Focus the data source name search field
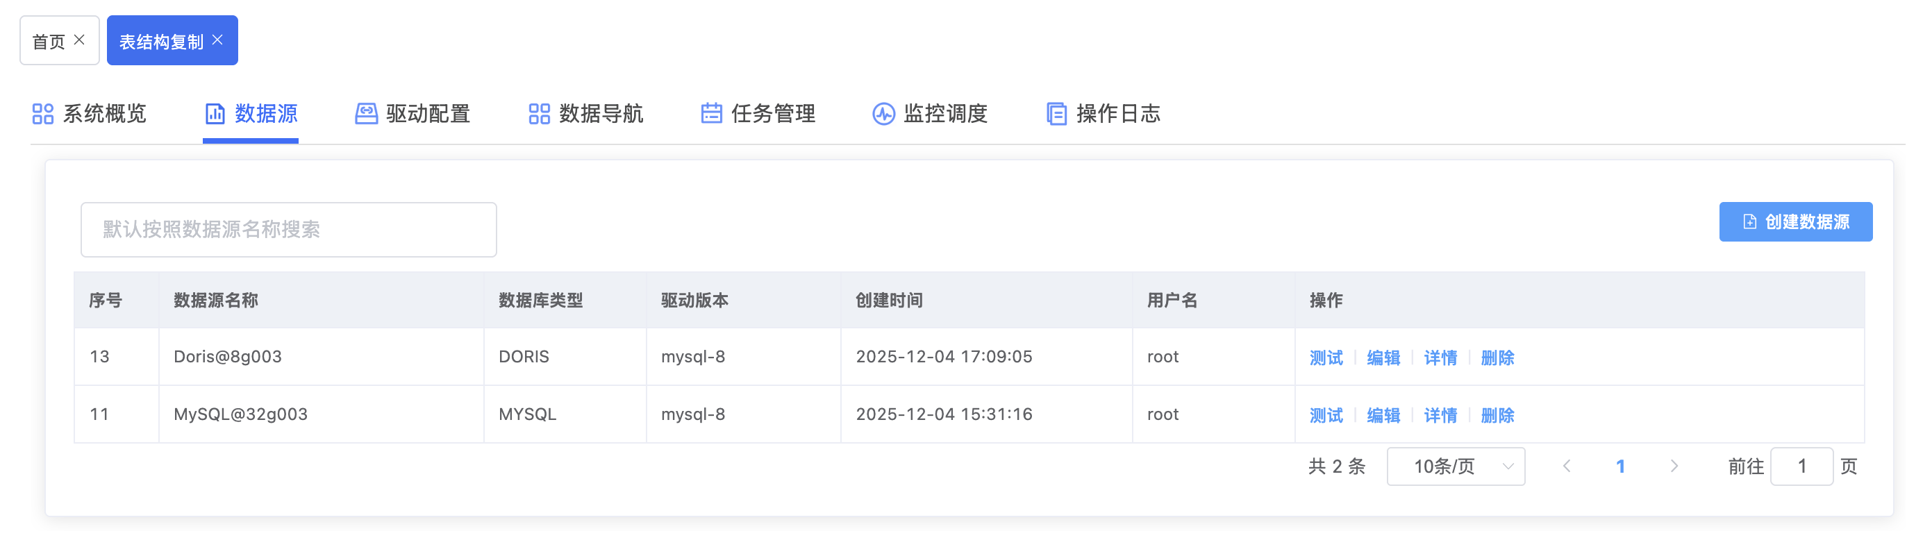The height and width of the screenshot is (547, 1932). 288,229
